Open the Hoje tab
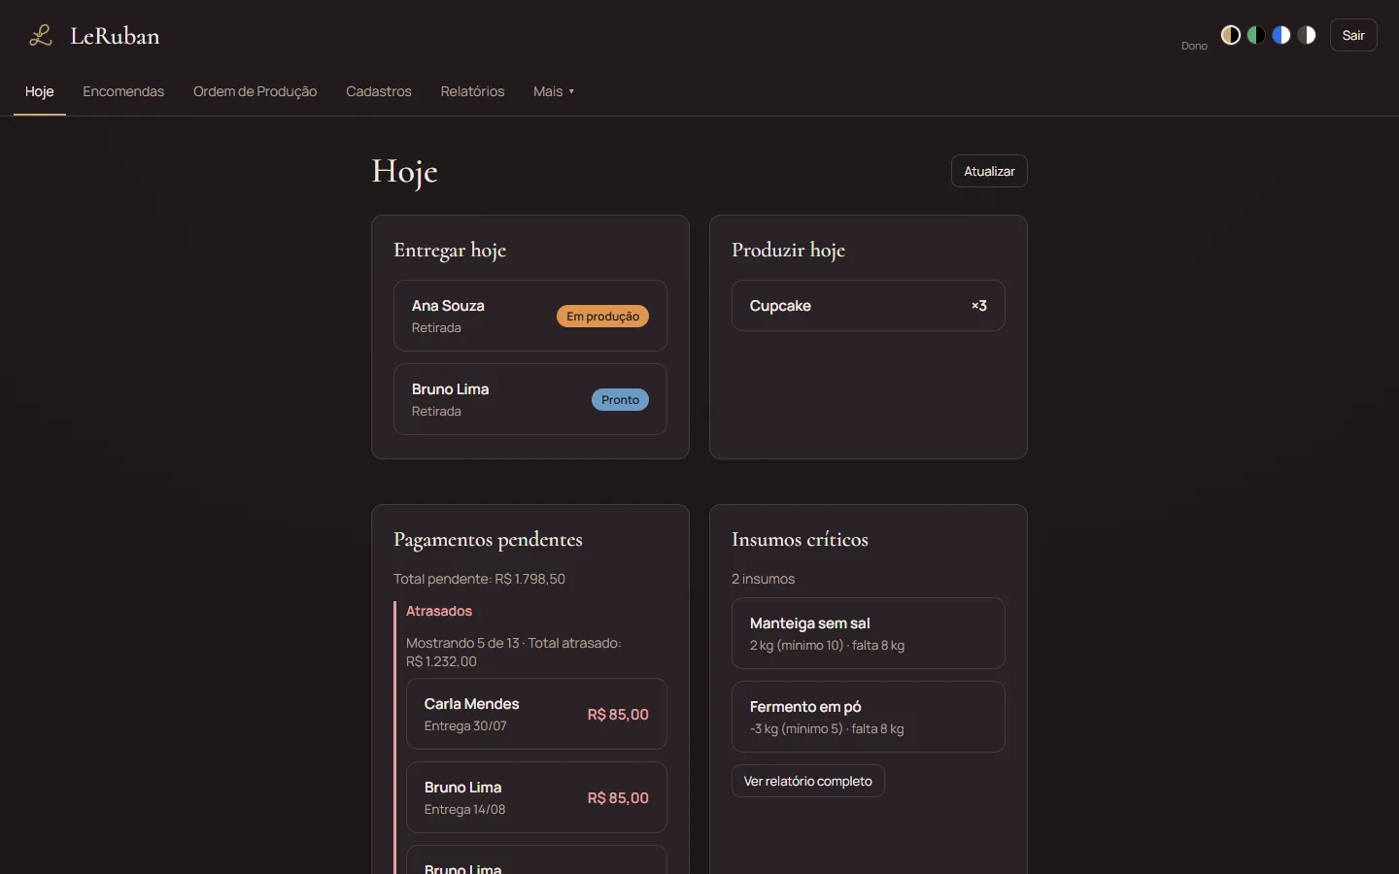The width and height of the screenshot is (1399, 874). click(40, 91)
